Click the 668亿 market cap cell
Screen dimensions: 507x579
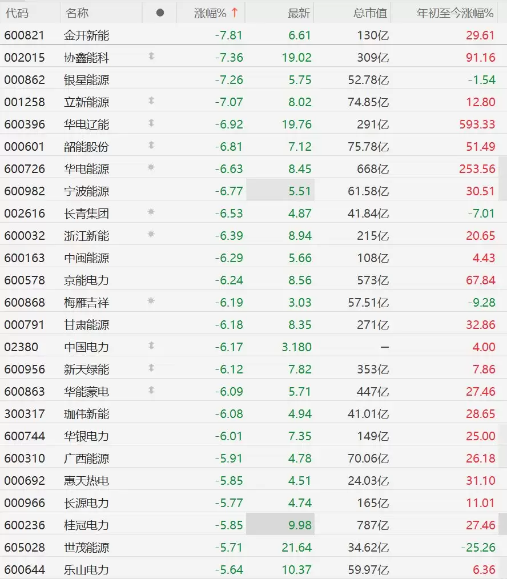pyautogui.click(x=373, y=169)
